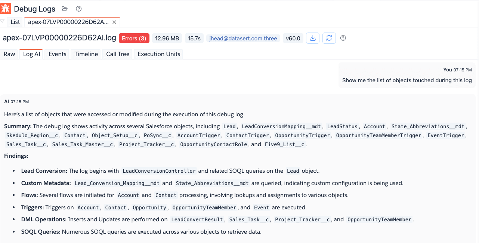
Task: Refresh the debug log
Action: click(x=329, y=38)
